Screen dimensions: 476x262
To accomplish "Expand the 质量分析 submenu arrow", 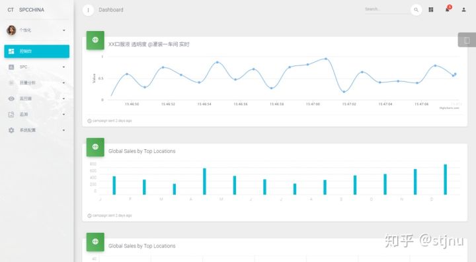I will click(63, 82).
